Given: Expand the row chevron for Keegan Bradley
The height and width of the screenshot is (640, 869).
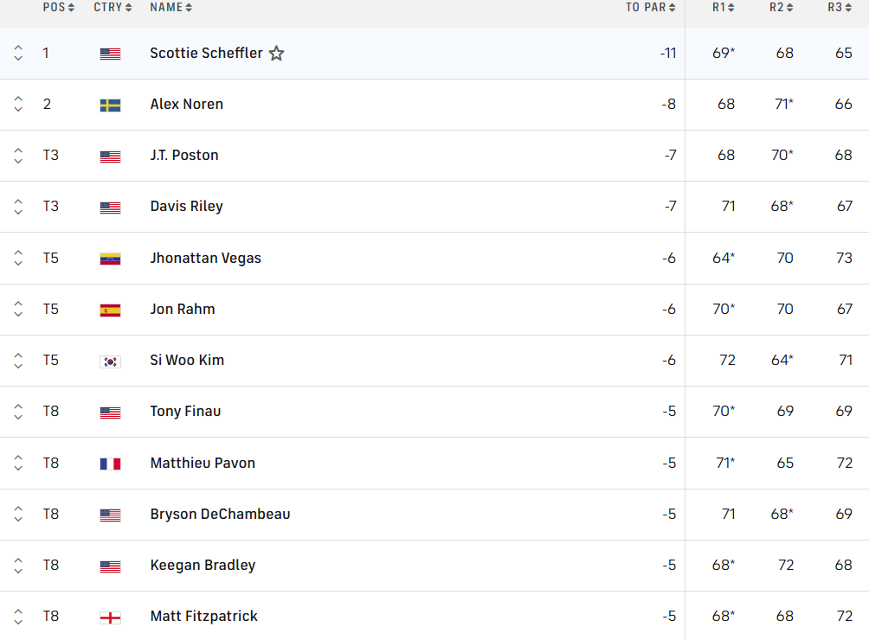Looking at the screenshot, I should point(17,565).
